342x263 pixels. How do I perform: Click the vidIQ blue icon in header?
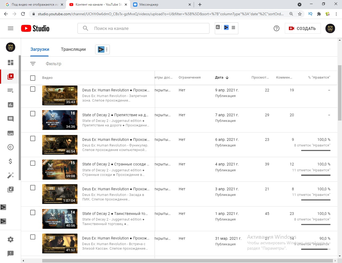pos(226,27)
